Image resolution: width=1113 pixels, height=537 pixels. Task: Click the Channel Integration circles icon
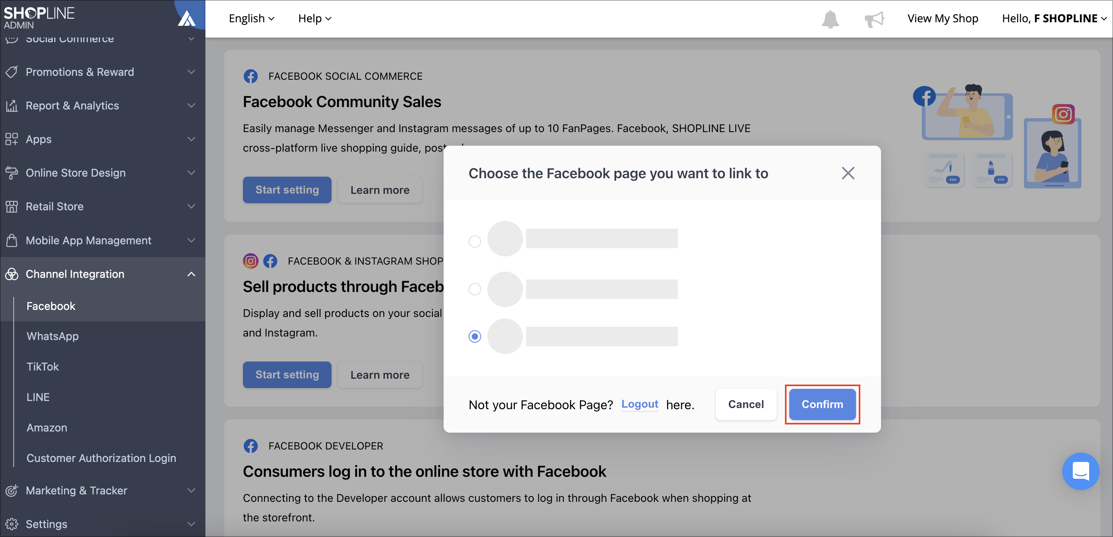[x=12, y=274]
